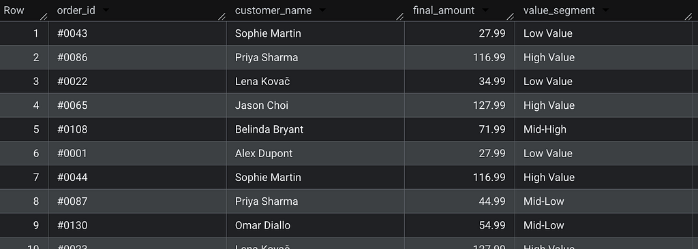698x249 pixels.
Task: Click row number 6
Action: point(24,153)
